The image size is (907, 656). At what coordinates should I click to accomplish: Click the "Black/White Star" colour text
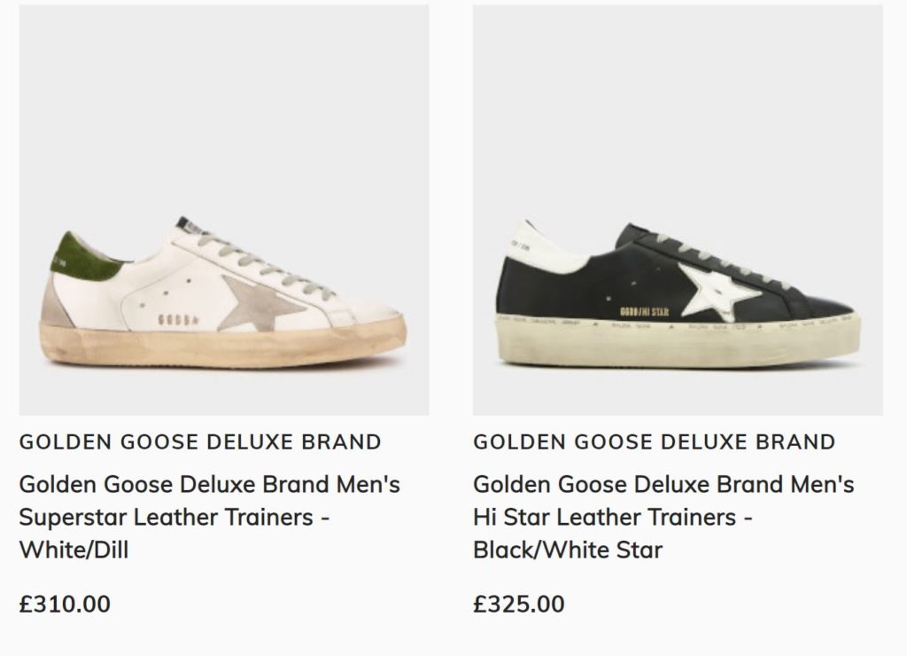coord(568,550)
